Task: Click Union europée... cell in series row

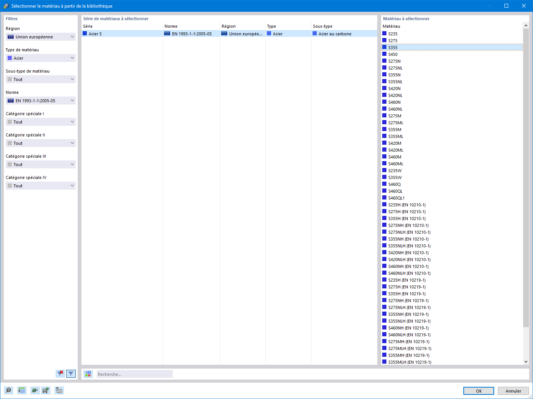Action: click(x=243, y=33)
